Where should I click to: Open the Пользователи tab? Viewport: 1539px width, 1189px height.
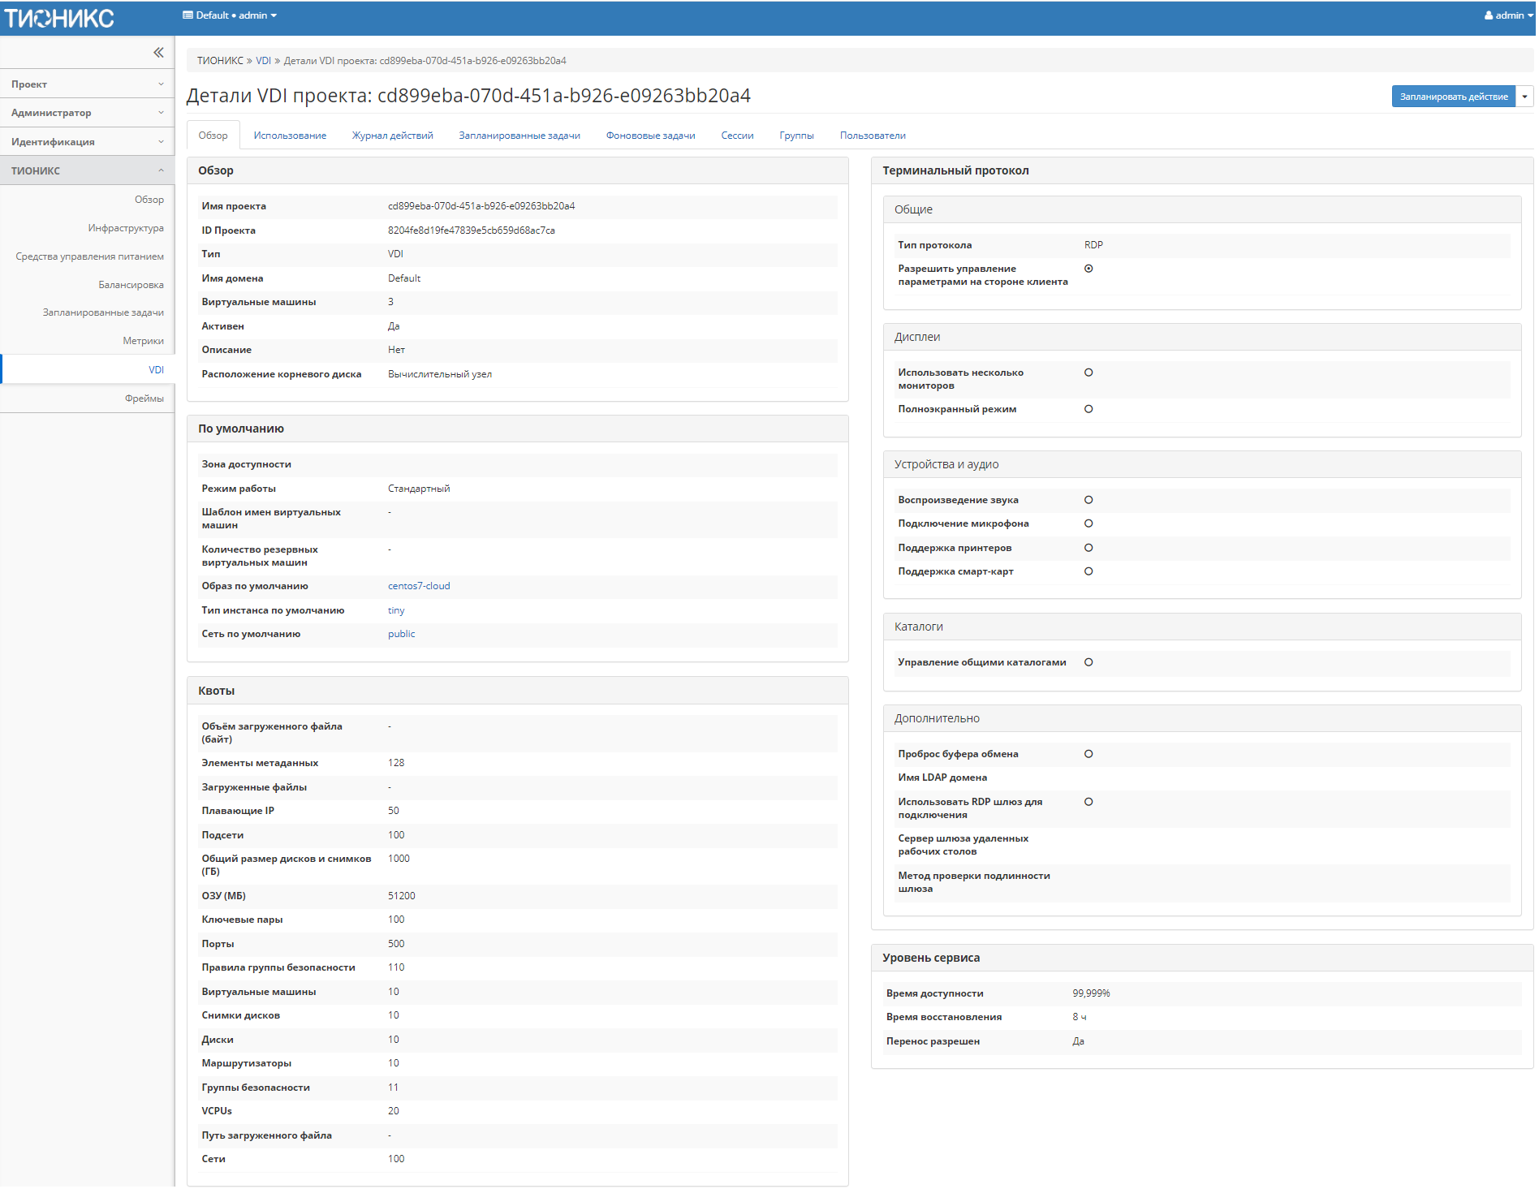pos(873,135)
